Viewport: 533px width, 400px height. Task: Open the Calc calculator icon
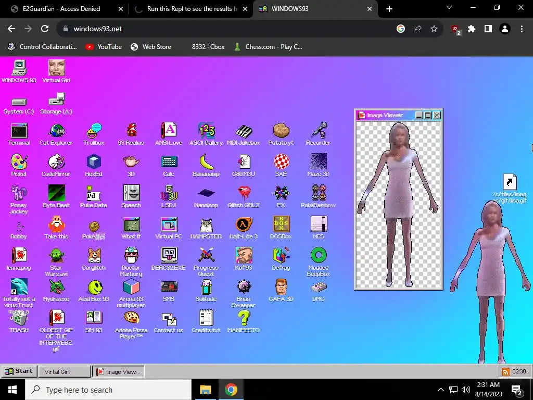point(169,165)
